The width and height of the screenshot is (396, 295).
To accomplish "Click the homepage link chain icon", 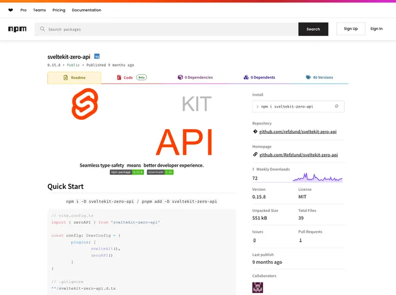I will (255, 154).
